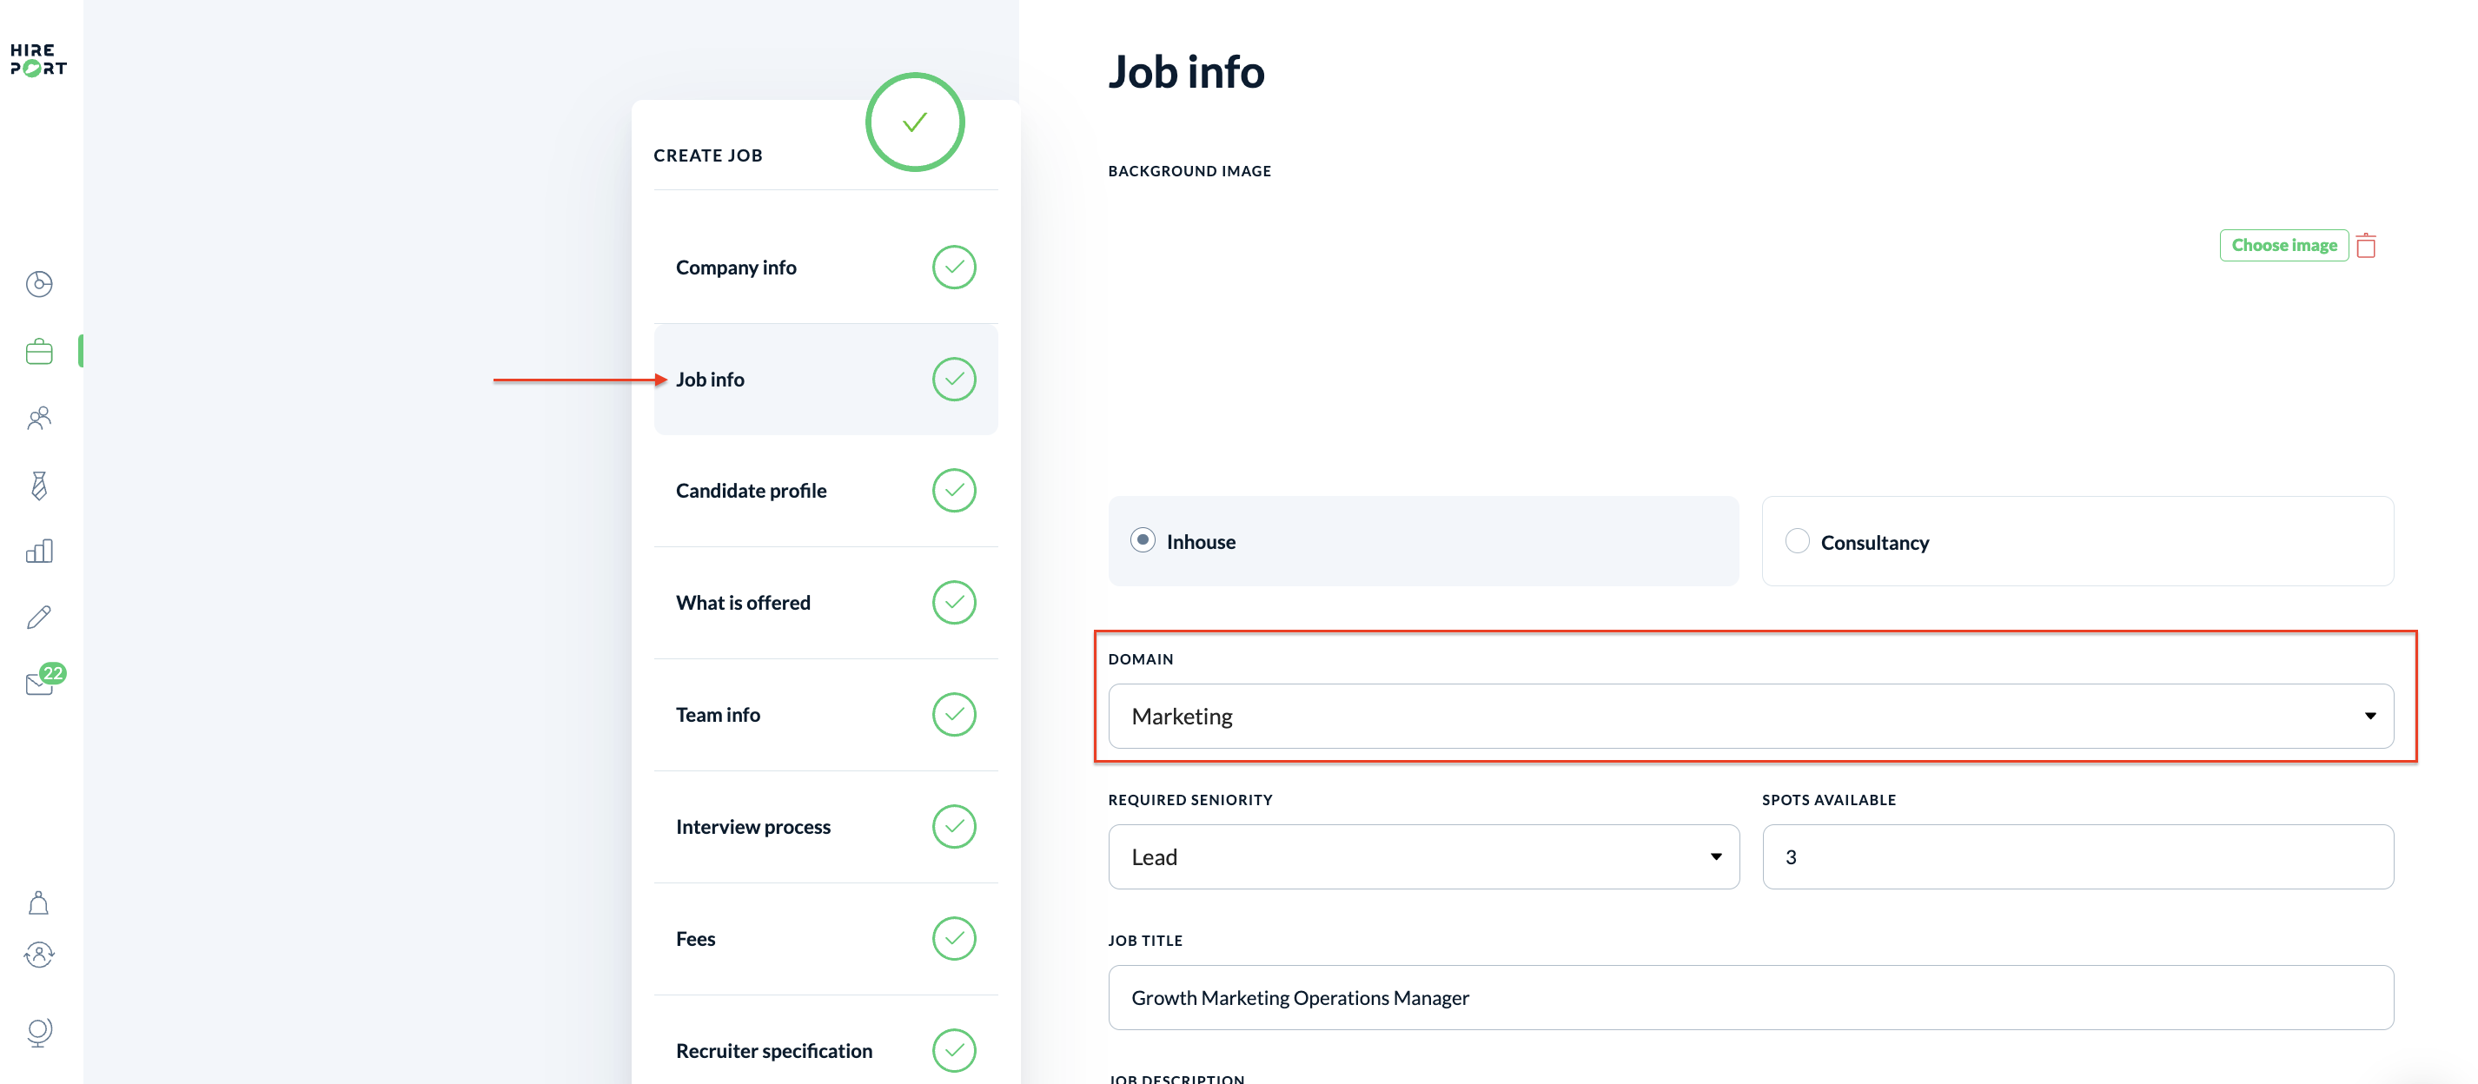
Task: Click the HirePort logo
Action: (38, 60)
